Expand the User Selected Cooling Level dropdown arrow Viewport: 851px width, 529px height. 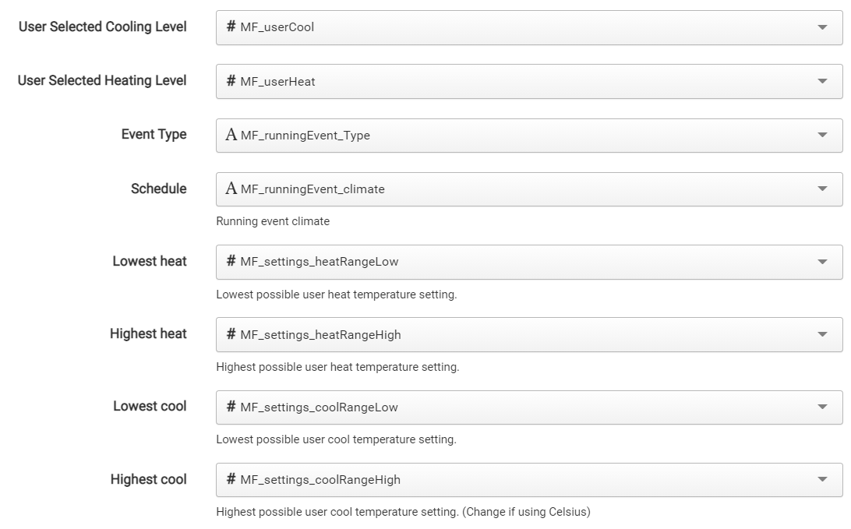tap(822, 28)
